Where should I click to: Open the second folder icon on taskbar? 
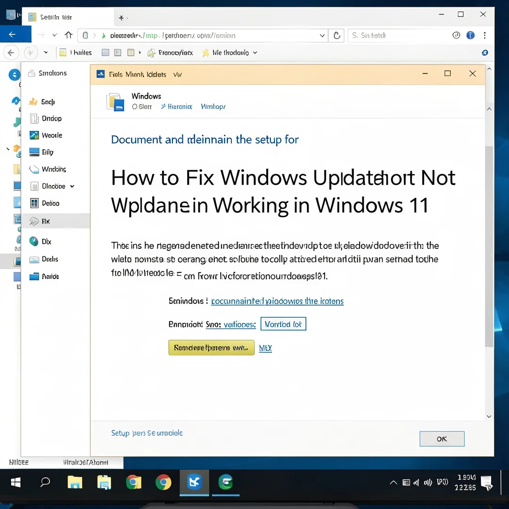point(104,483)
